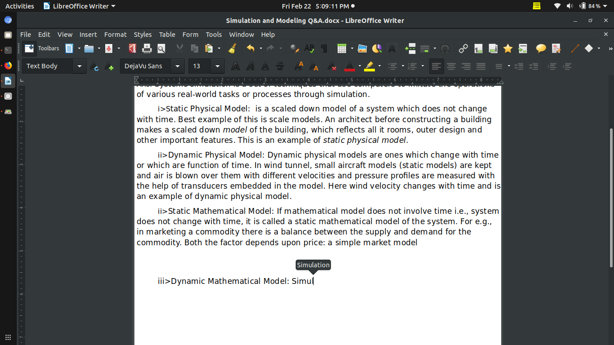Click the Simulation autocomplete tooltip
Screen dimensions: 614x345
click(x=313, y=265)
